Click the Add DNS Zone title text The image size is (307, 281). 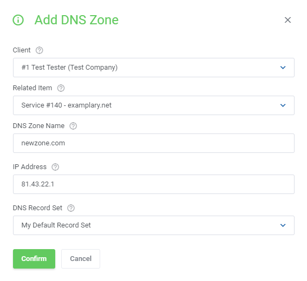click(x=76, y=20)
